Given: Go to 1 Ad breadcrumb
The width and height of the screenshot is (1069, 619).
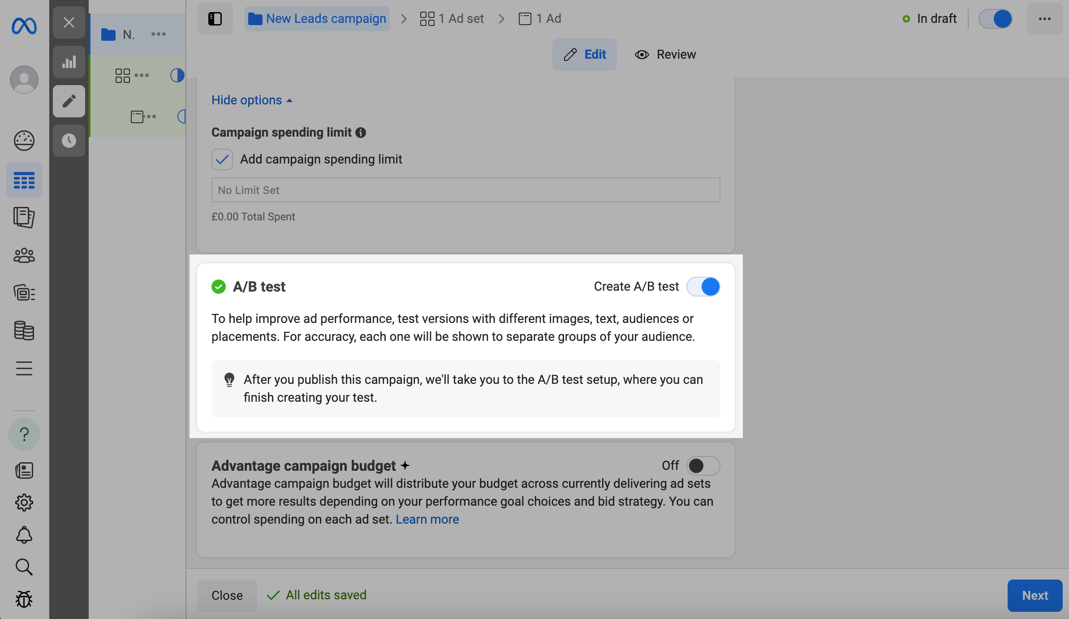Looking at the screenshot, I should (x=539, y=19).
